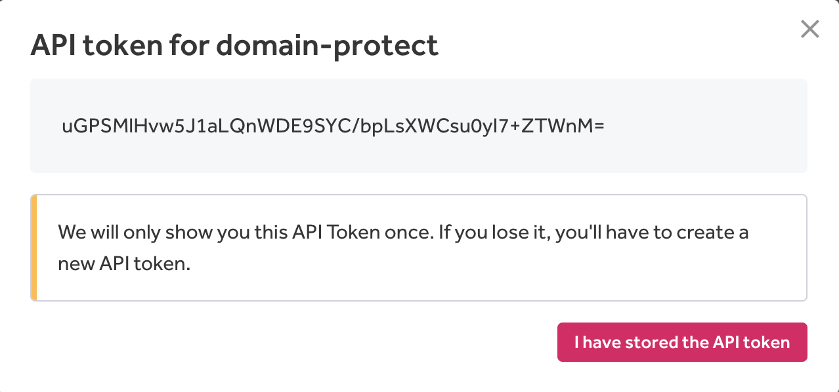Click empty area of gray token box

(709, 127)
